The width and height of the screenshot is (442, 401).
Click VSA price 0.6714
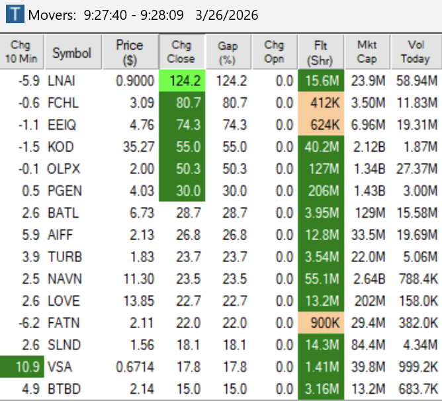tap(135, 367)
